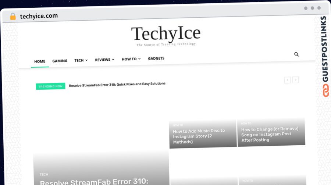
Task: Open the Home menu item
Action: coord(40,61)
